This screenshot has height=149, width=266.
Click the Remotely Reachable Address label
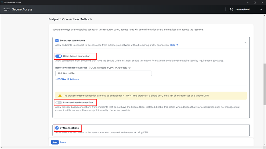coord(71,68)
